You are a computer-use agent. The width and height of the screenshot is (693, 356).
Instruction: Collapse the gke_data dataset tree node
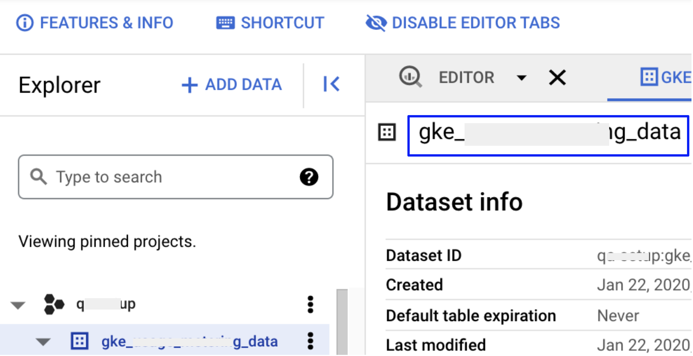coord(42,341)
